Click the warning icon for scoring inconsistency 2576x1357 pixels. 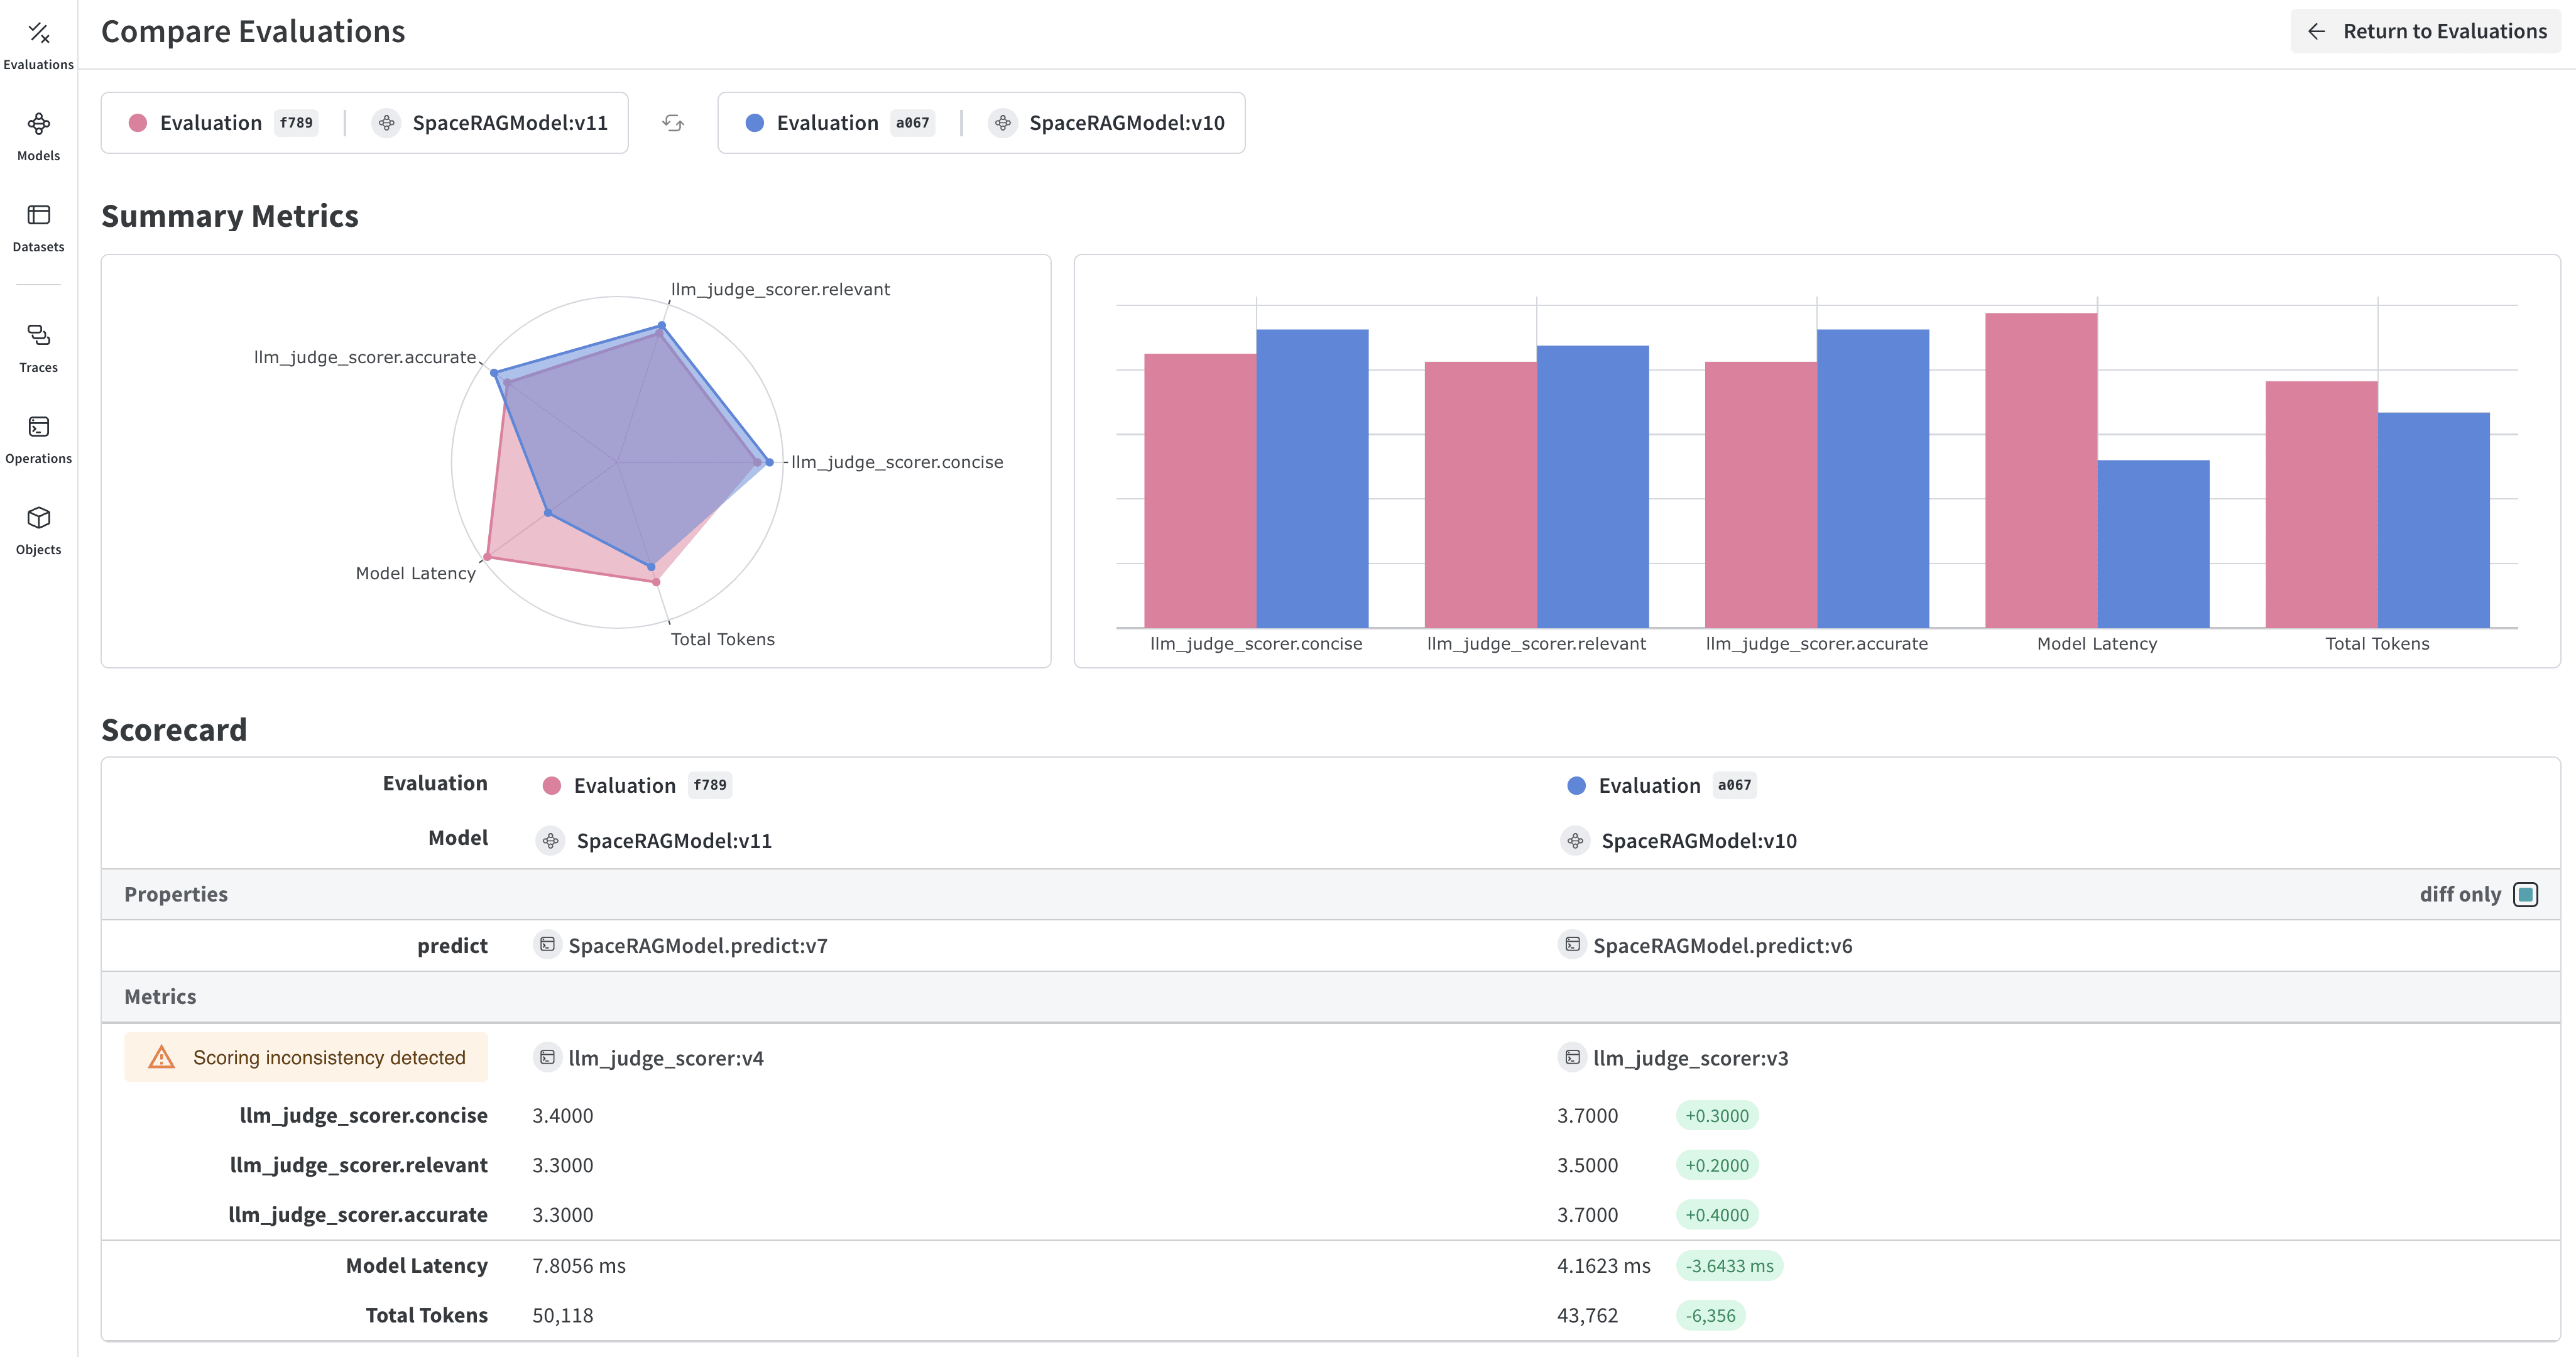161,1056
